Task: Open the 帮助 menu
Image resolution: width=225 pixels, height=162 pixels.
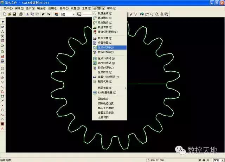Action: tap(111, 8)
